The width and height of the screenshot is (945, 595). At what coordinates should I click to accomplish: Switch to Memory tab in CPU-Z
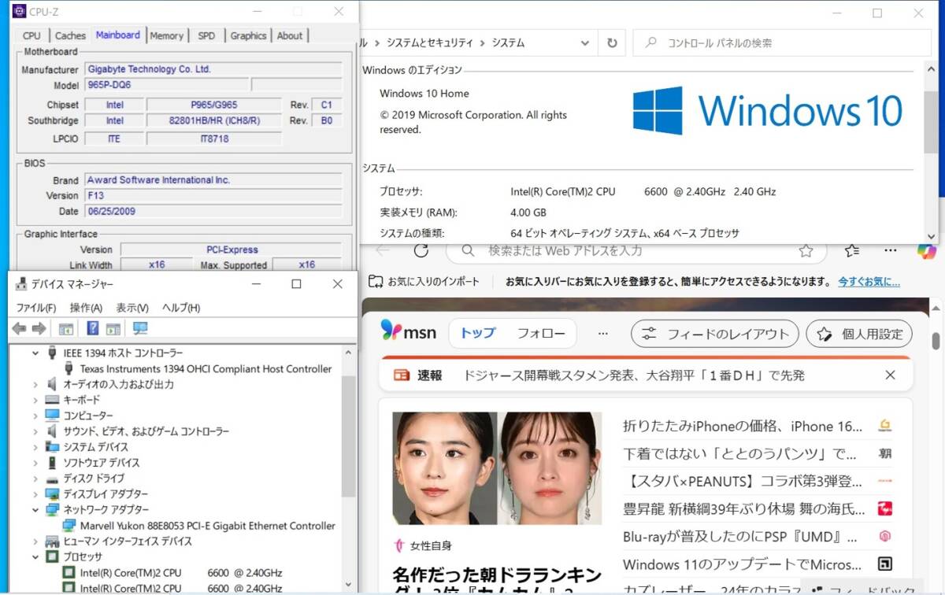coord(167,35)
